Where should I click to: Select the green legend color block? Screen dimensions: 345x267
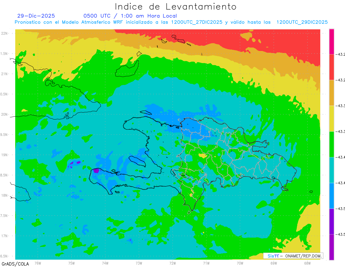tap(331, 144)
